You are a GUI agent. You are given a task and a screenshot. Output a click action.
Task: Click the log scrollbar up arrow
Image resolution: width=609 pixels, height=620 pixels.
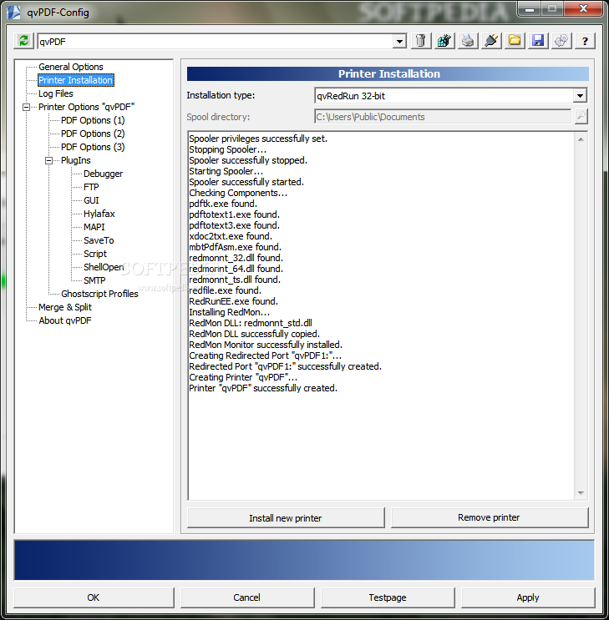[x=581, y=139]
